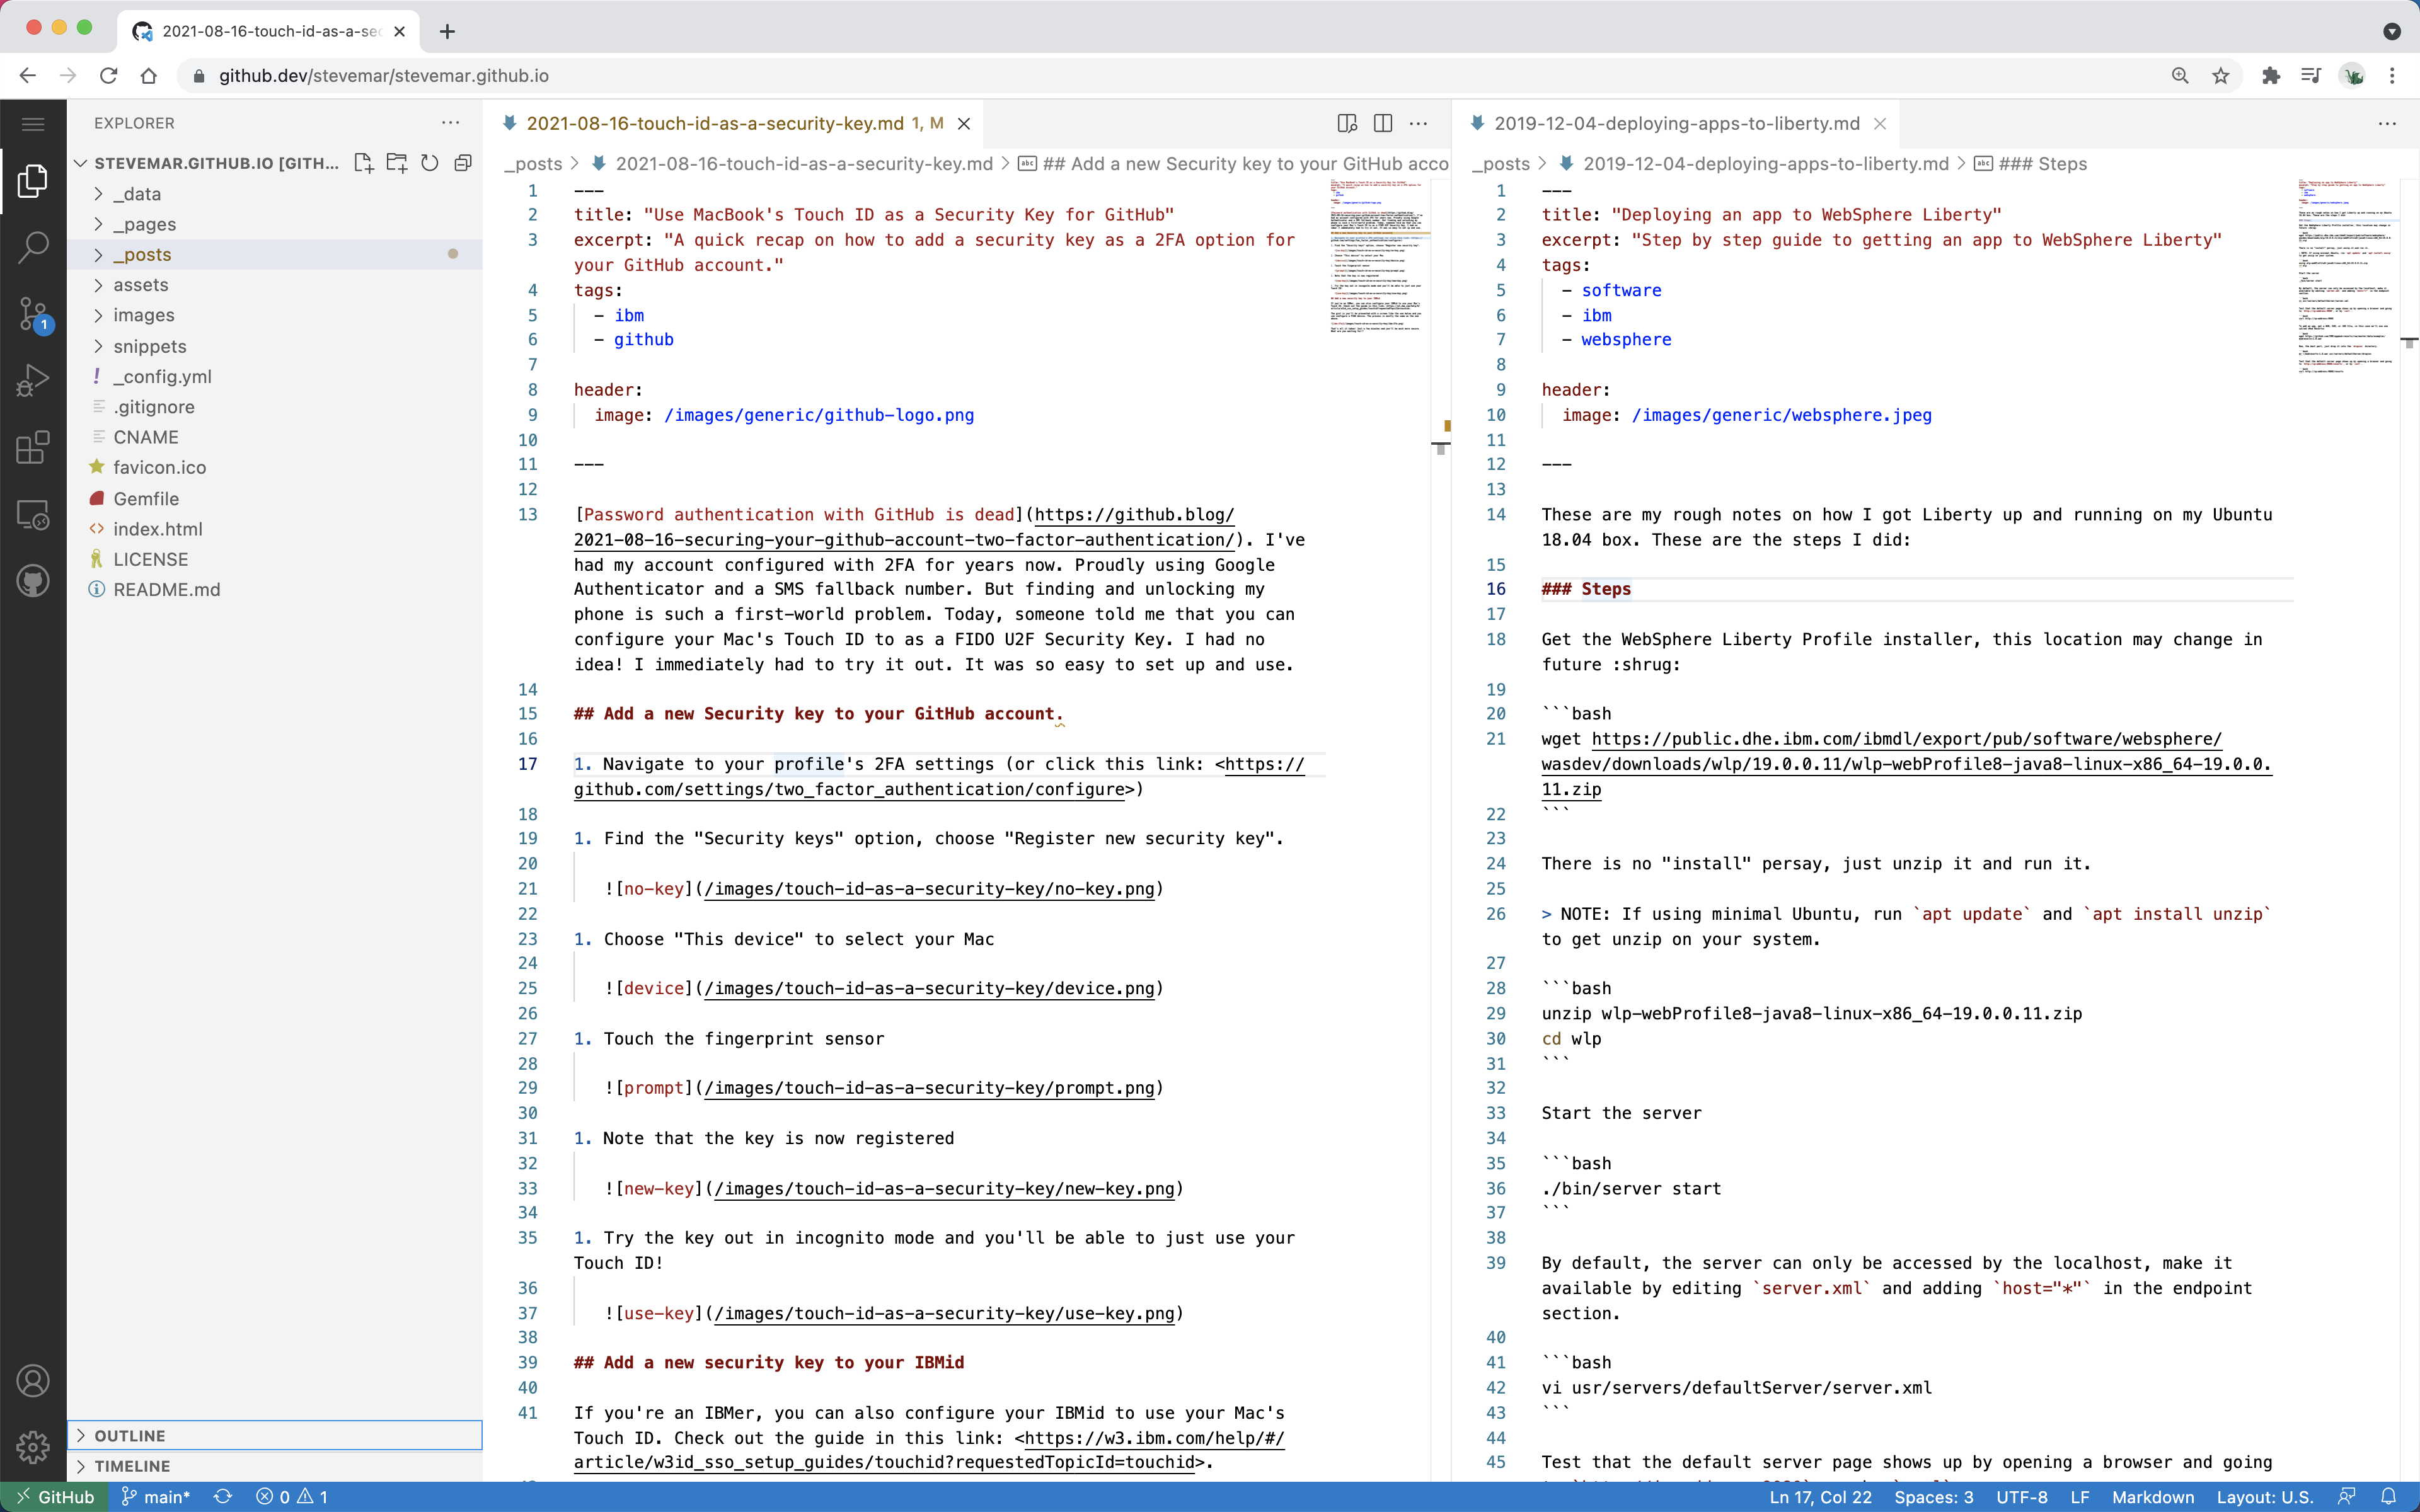Open the GitHub view in activity bar
This screenshot has width=2420, height=1512.
(33, 581)
